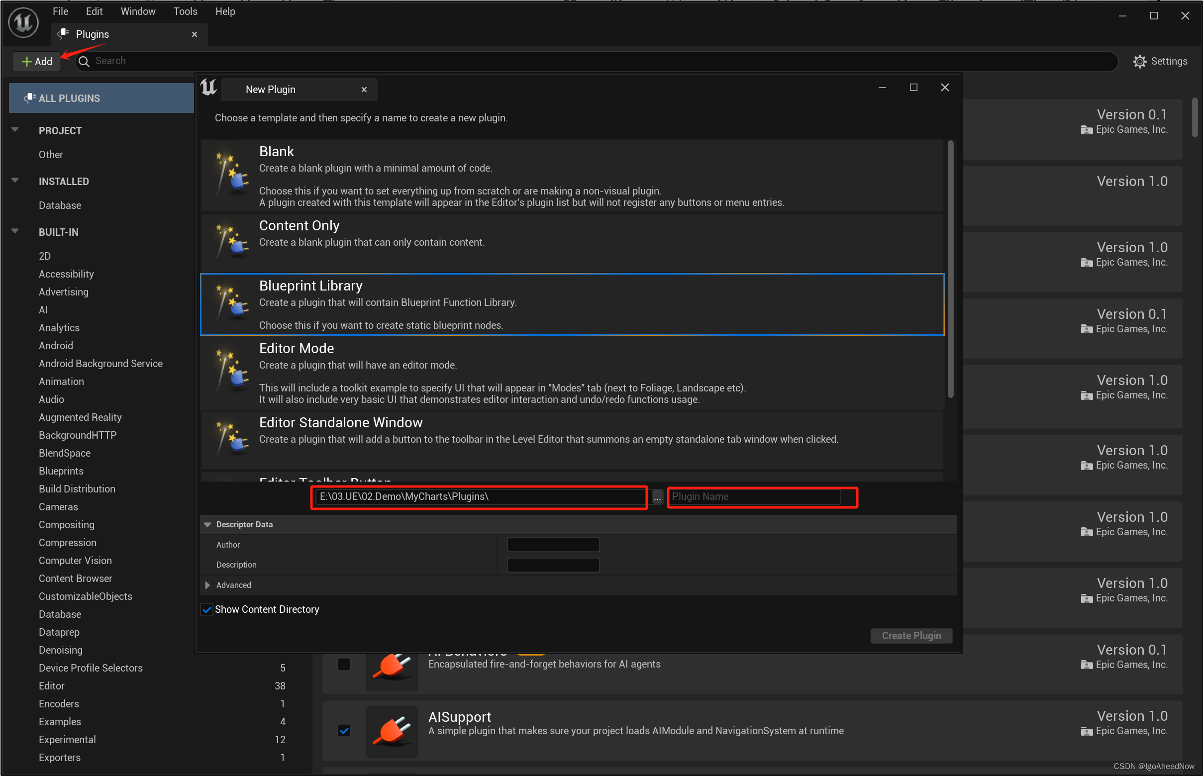
Task: Expand the Advanced descriptor section
Action: 207,585
